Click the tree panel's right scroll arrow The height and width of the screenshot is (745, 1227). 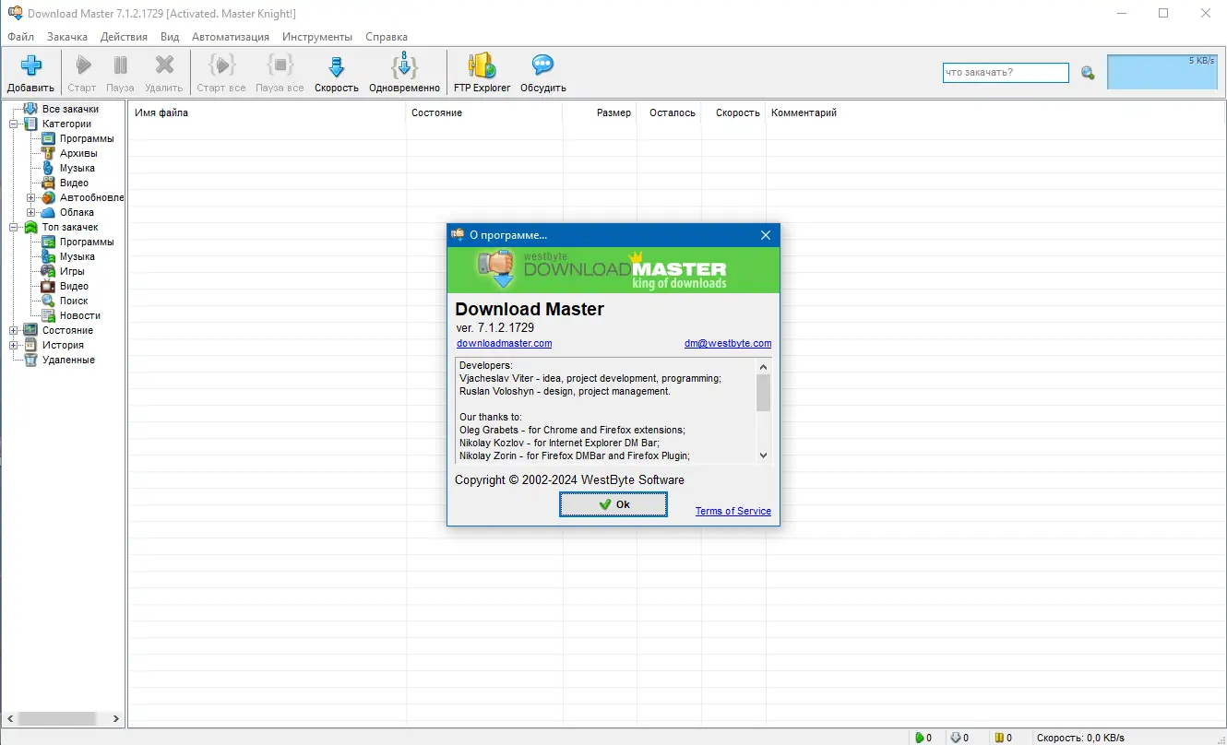pyautogui.click(x=116, y=718)
